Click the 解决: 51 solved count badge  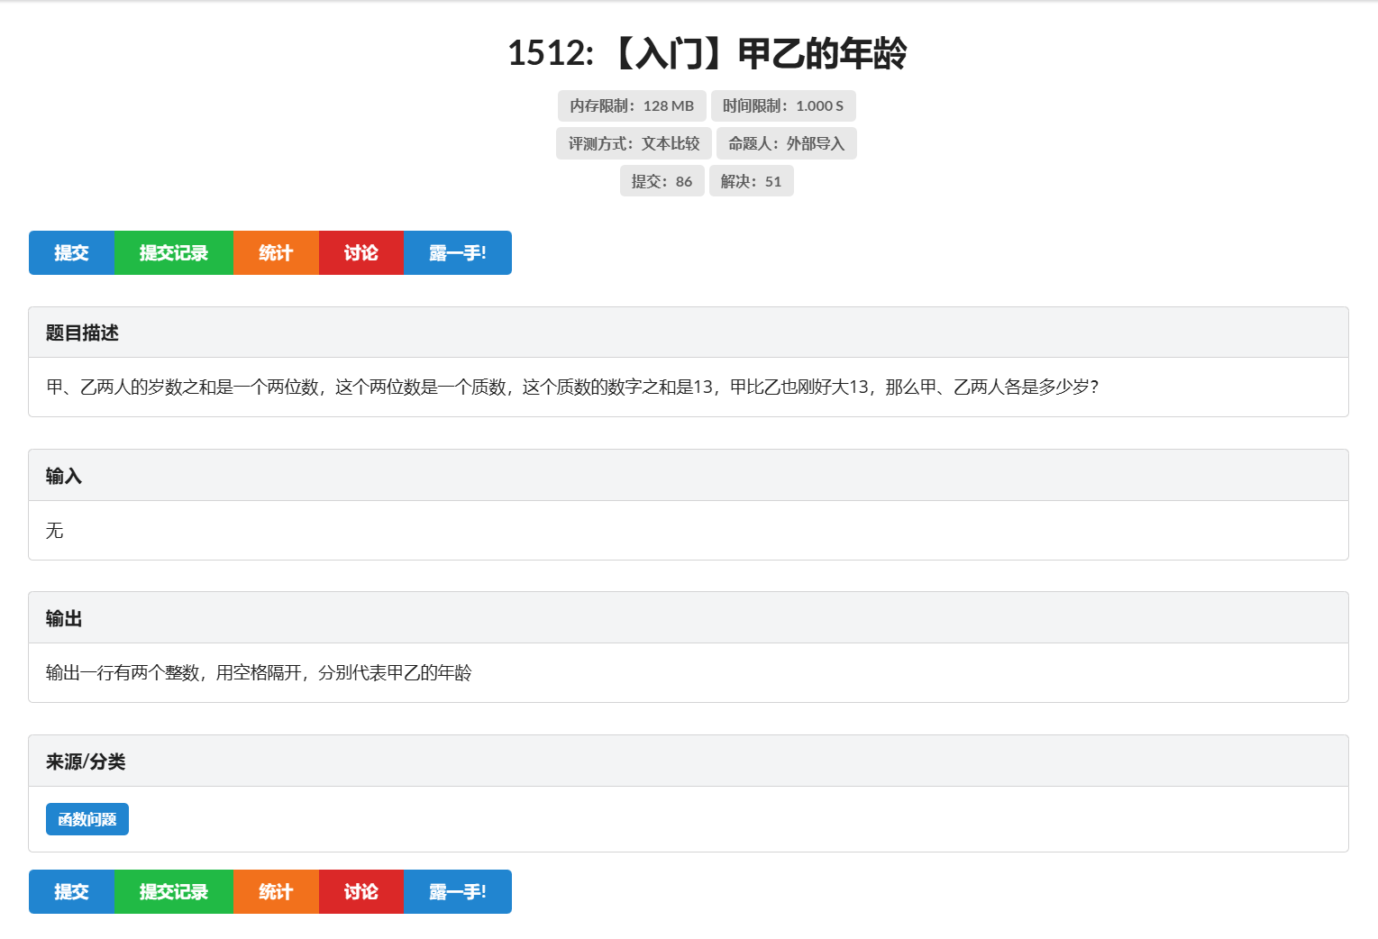tap(751, 180)
